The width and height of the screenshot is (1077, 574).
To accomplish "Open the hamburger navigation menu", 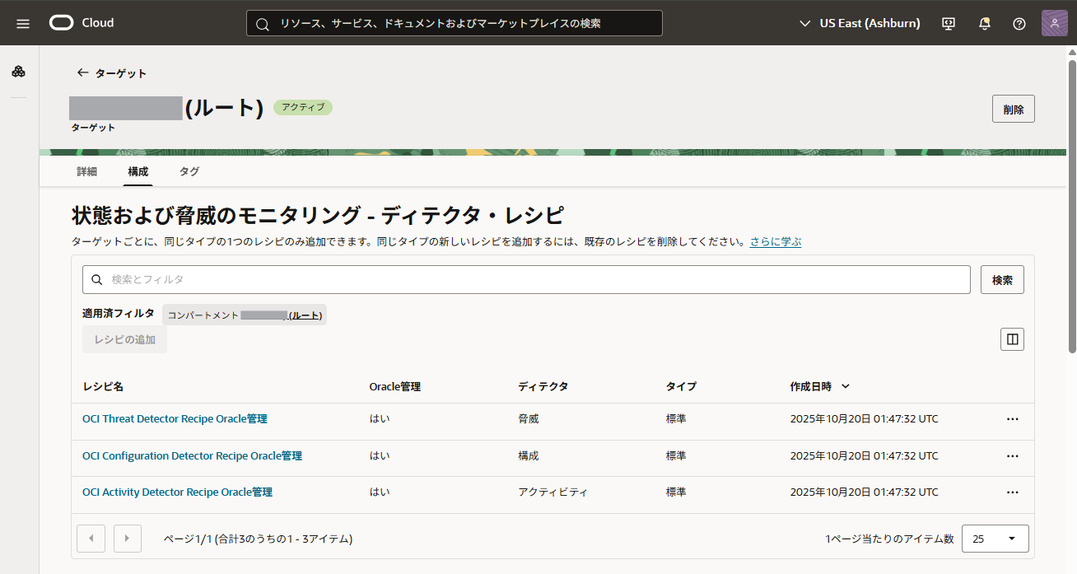I will pyautogui.click(x=23, y=23).
